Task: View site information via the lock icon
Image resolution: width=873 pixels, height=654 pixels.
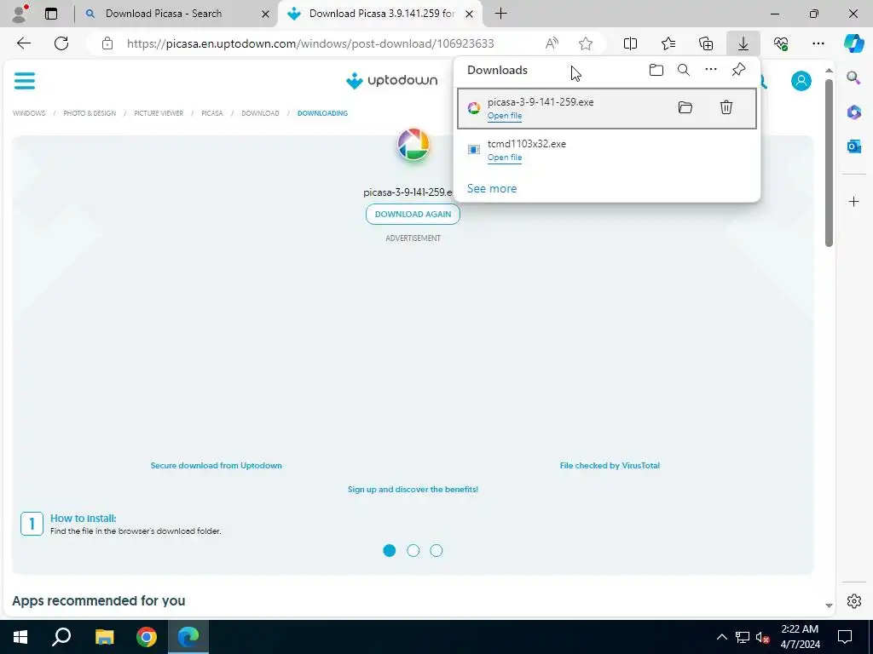Action: coord(107,43)
